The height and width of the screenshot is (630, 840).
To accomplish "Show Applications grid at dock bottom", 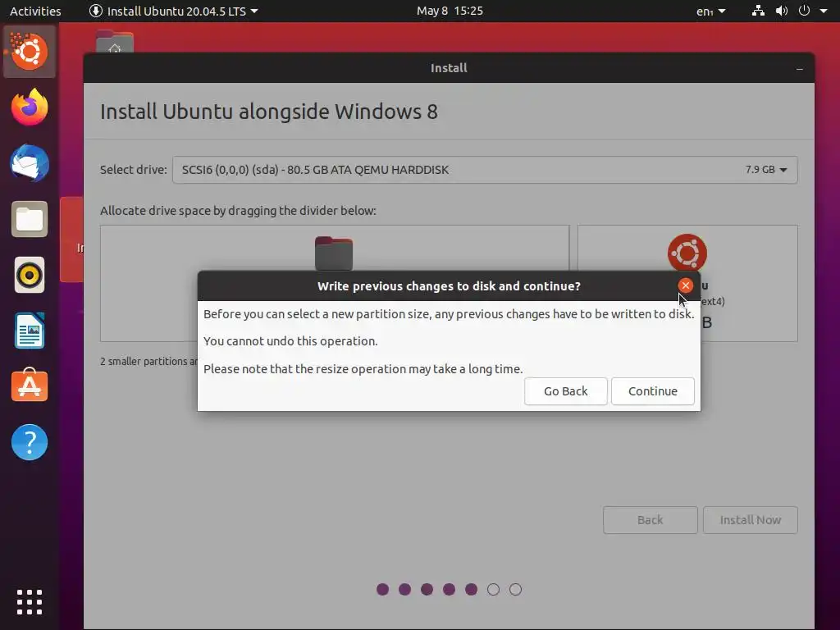I will click(x=30, y=602).
